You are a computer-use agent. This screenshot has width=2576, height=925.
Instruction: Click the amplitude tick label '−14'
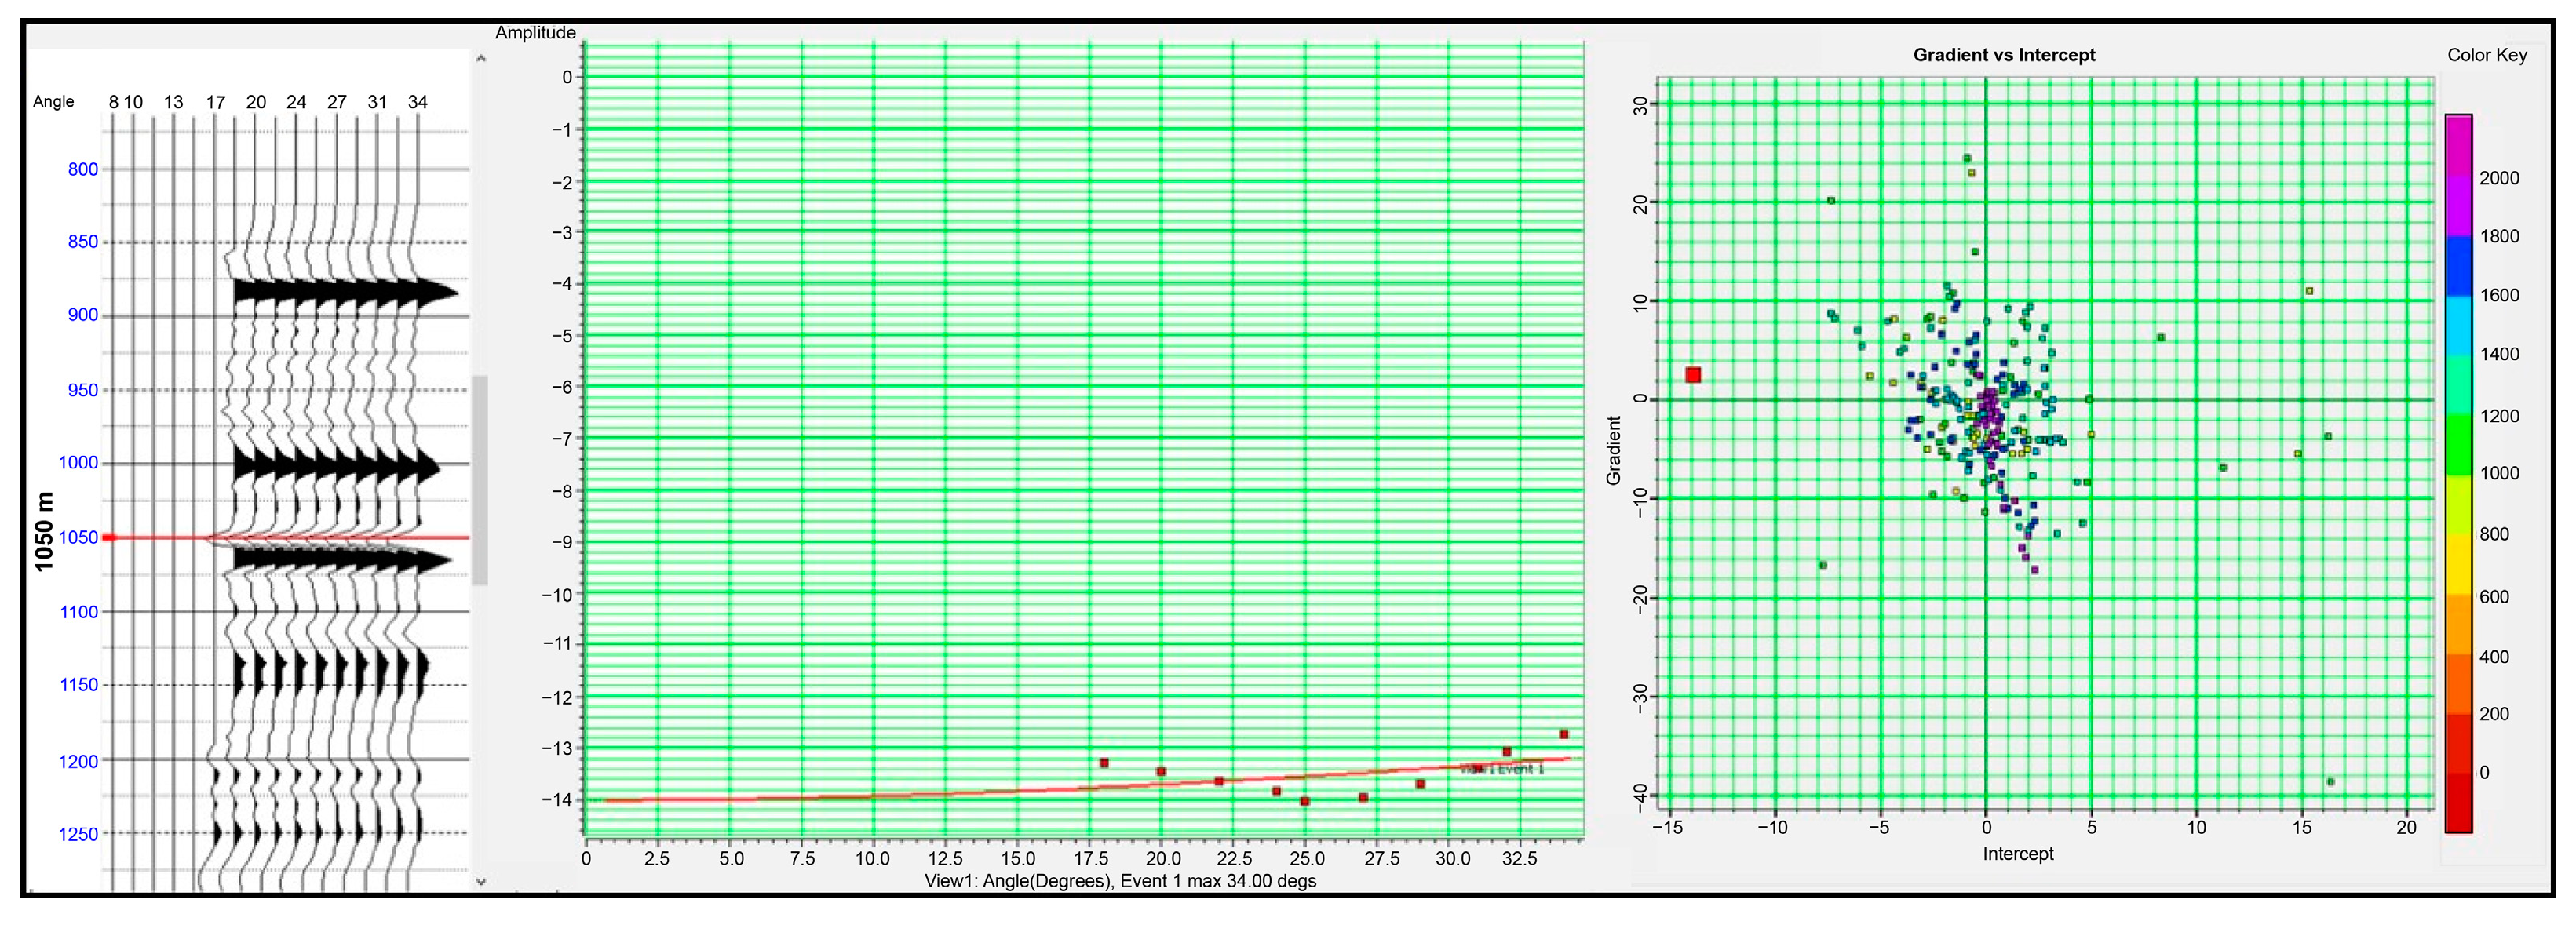556,800
